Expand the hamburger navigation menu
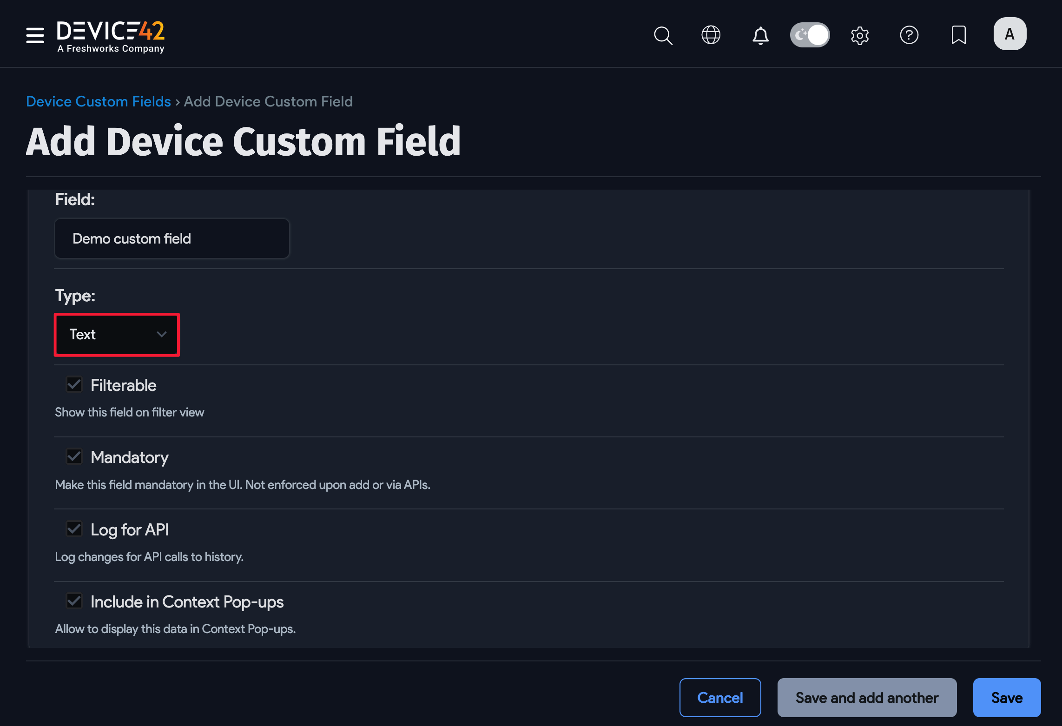Image resolution: width=1062 pixels, height=726 pixels. tap(35, 35)
